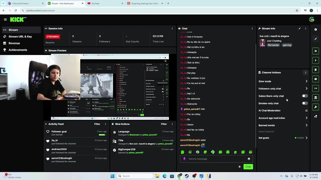Click taskbar Search box
321x180 pixels.
[x=135, y=176]
